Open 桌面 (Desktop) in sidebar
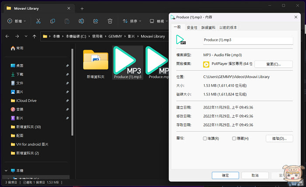306x187 pixels. (17, 65)
